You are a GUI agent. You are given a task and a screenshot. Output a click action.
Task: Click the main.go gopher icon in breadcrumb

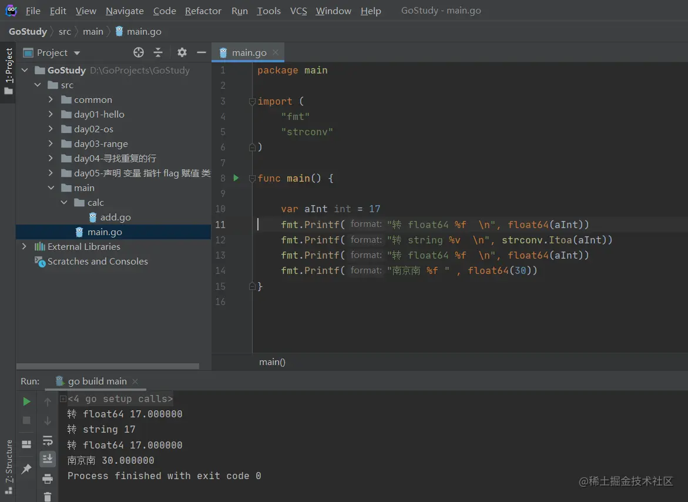[119, 31]
